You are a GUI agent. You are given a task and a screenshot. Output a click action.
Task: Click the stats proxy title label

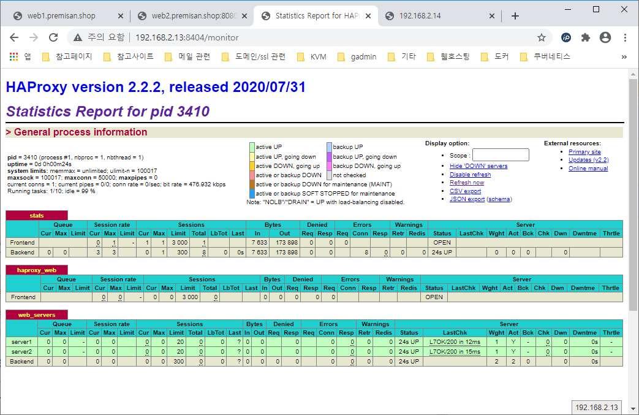tap(37, 216)
